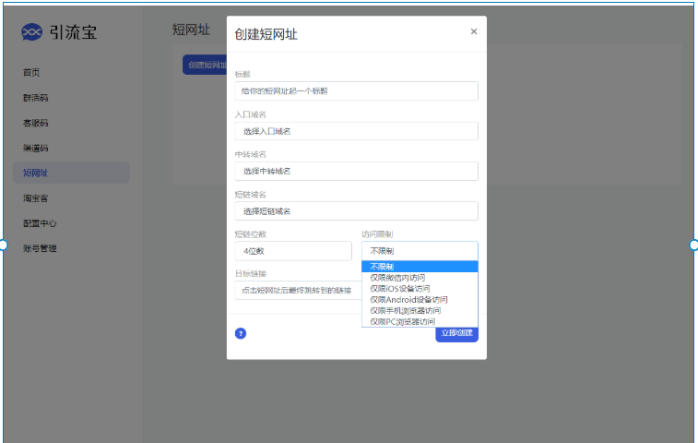
Task: Select 不限制 option in list
Action: (420, 267)
